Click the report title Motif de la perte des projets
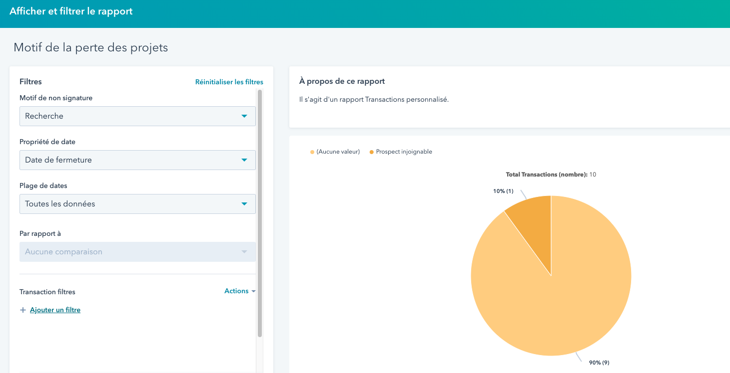This screenshot has width=730, height=373. pos(91,48)
